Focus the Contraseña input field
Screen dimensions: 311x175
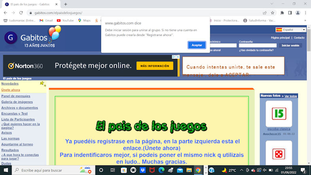[x=258, y=46]
